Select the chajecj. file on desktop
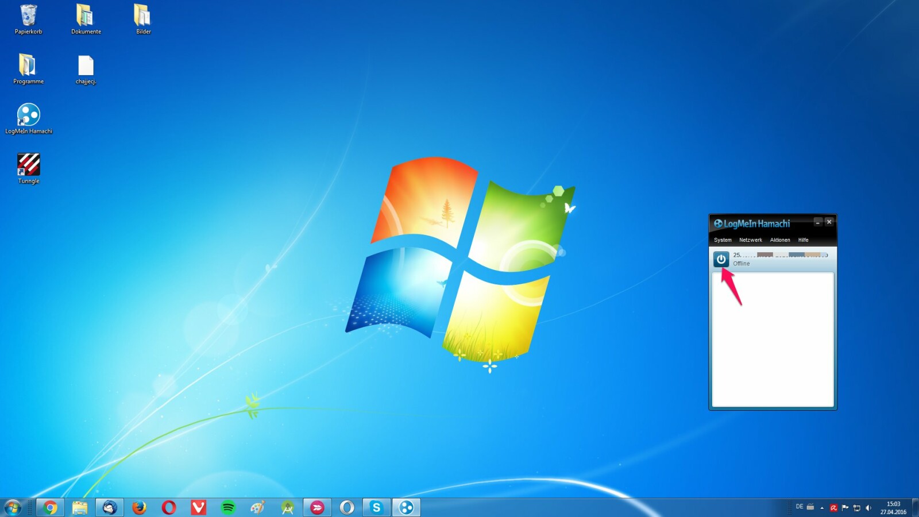This screenshot has height=517, width=919. pos(86,70)
